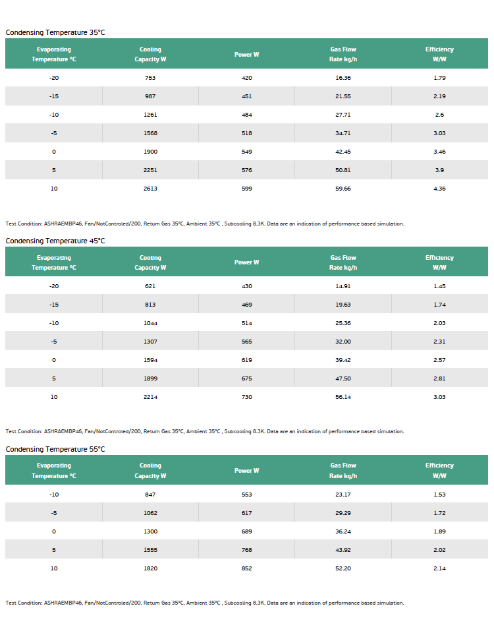The image size is (494, 635).
Task: Click power value 852 in 55°C table
Action: tap(247, 568)
